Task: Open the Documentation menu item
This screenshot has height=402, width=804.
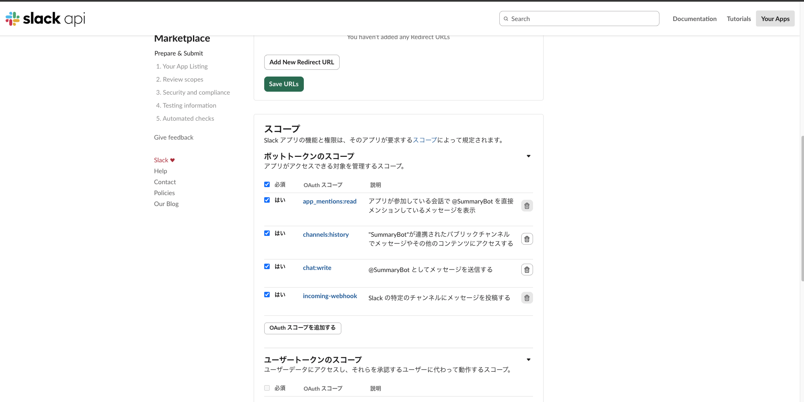Action: pos(694,19)
